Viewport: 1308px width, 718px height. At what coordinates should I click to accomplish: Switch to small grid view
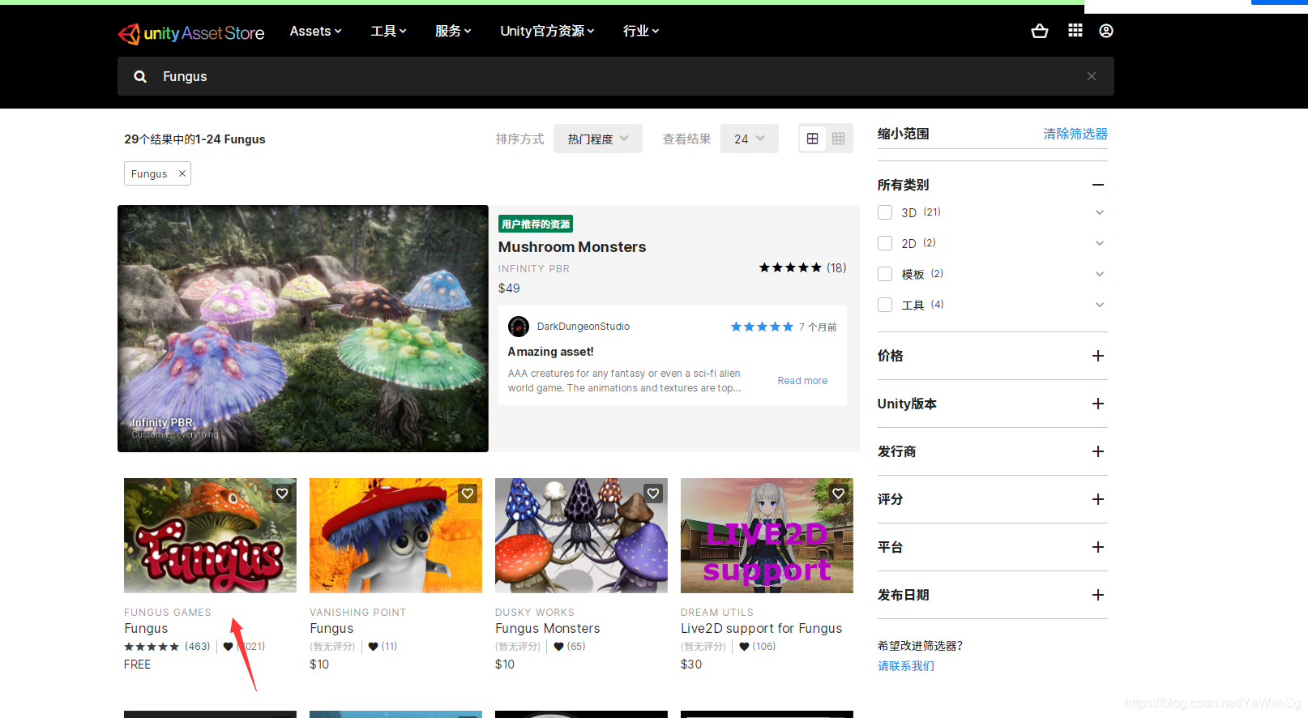click(839, 139)
